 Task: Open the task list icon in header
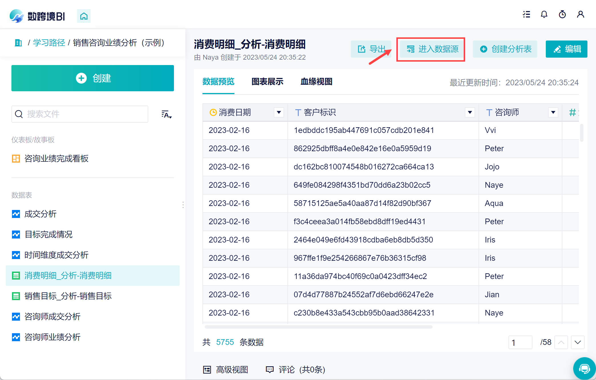pos(526,14)
